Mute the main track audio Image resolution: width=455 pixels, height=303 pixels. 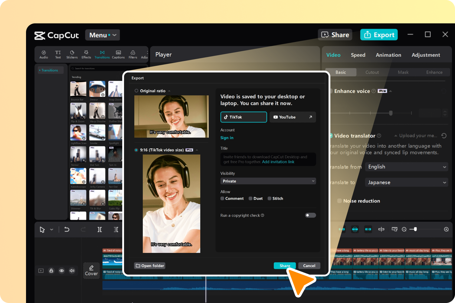click(x=72, y=271)
